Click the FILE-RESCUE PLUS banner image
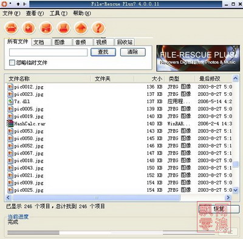The height and width of the screenshot is (239, 243). click(198, 58)
